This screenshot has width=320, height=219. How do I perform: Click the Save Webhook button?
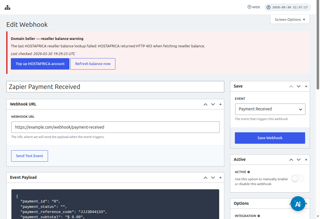pos(270,138)
